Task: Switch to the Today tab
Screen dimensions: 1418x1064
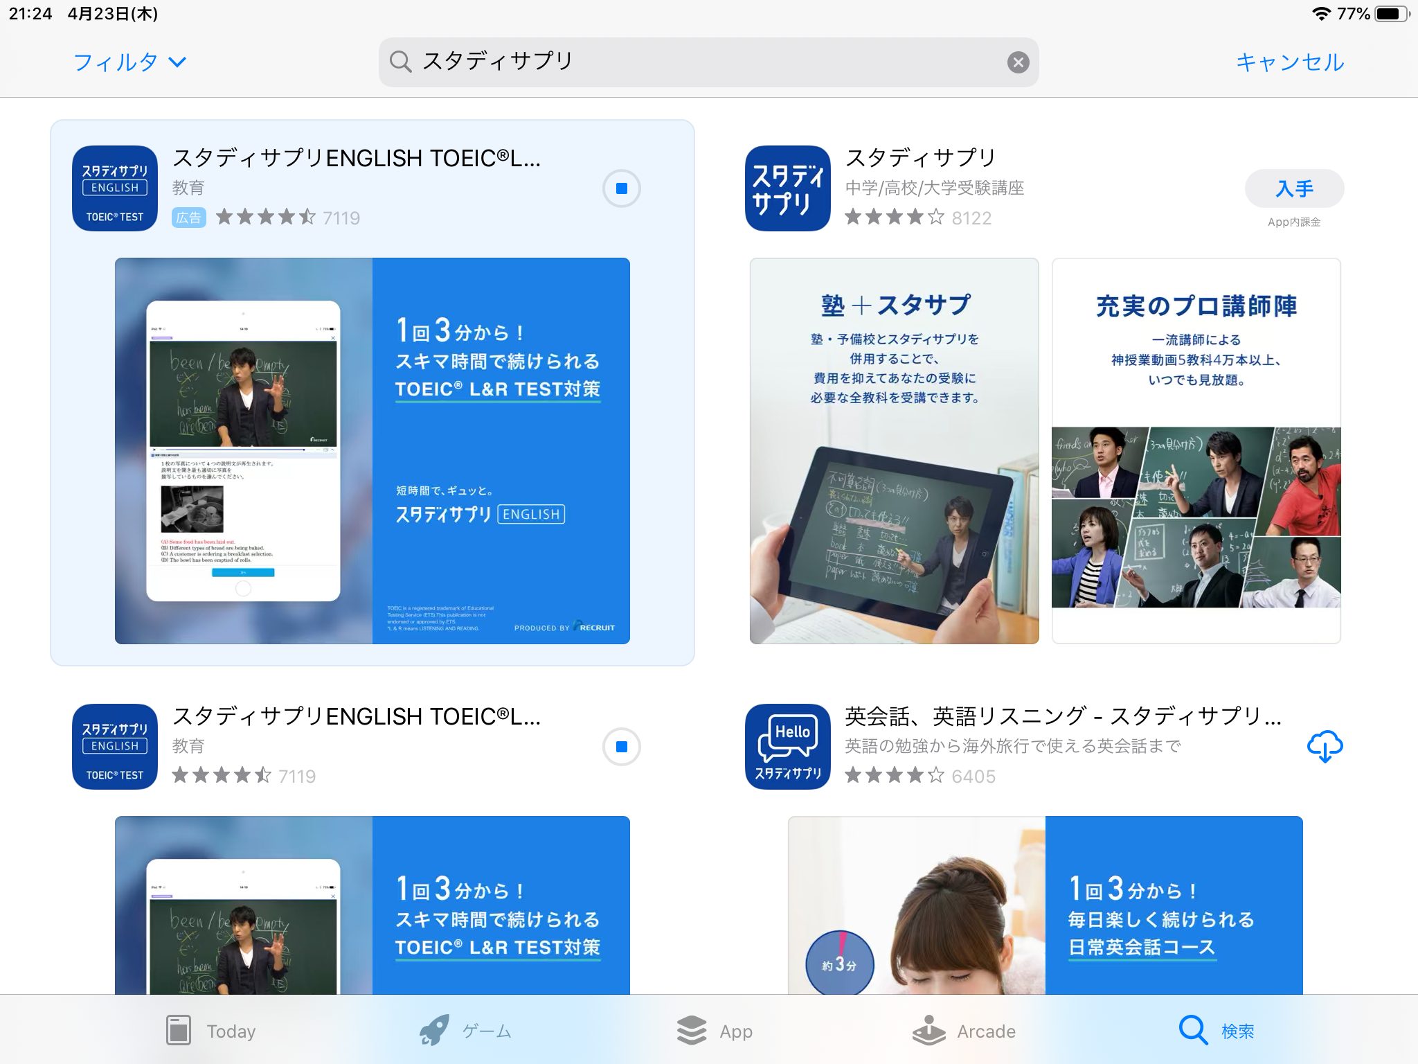Action: coord(211,1031)
